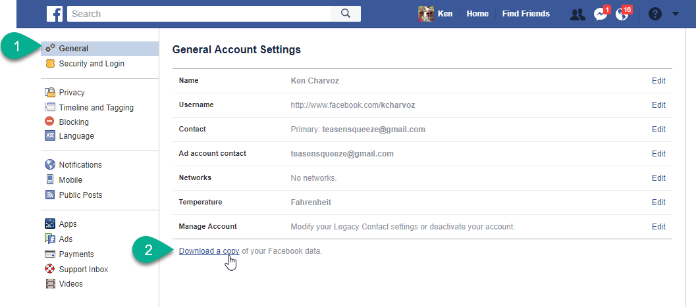Open Language settings

pos(76,135)
